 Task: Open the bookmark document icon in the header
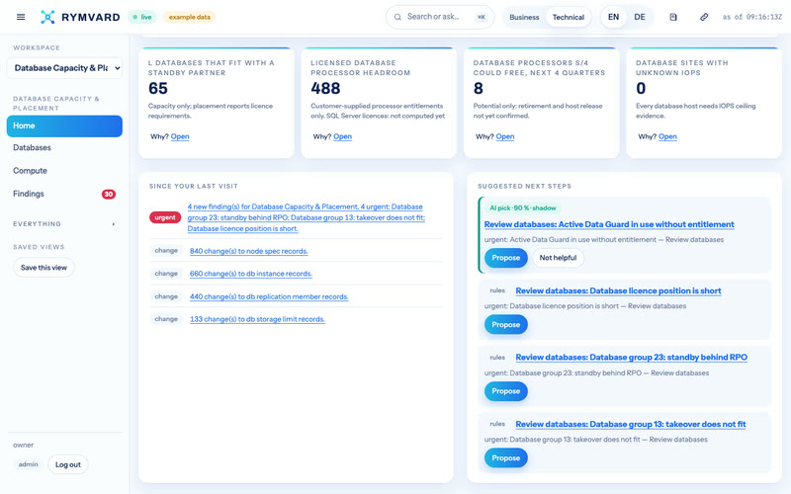(x=673, y=17)
